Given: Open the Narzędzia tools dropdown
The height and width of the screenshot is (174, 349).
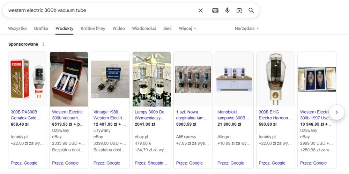Looking at the screenshot, I should point(246,29).
